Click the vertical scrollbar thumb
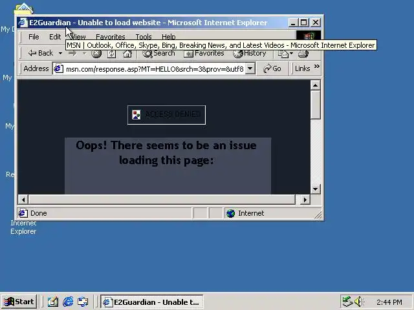Screen dimensions: 414x310 click(315, 105)
